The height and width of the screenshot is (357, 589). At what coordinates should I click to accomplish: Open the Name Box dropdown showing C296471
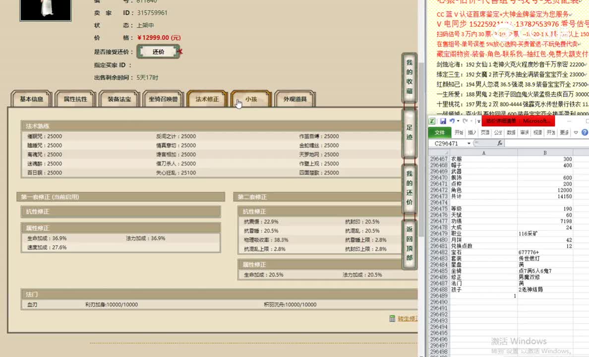coord(469,142)
